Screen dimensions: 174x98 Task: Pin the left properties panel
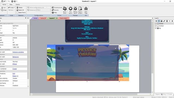coord(26,18)
